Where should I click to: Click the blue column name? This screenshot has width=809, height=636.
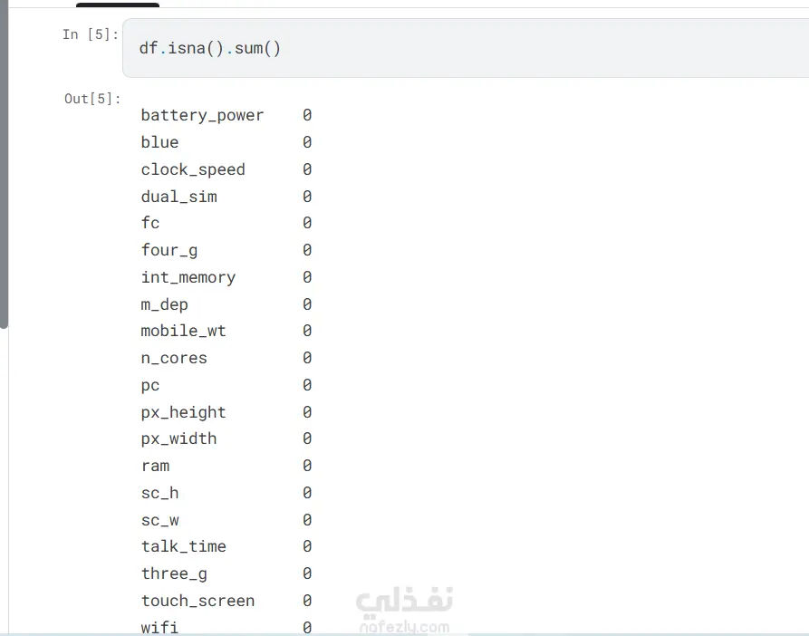pyautogui.click(x=159, y=142)
